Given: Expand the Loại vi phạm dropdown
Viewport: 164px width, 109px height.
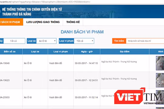Looking at the screenshot, I should (84, 41).
